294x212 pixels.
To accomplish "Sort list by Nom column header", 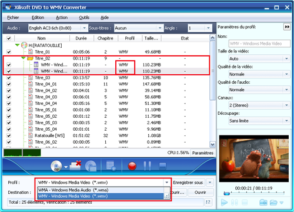I will (42, 38).
